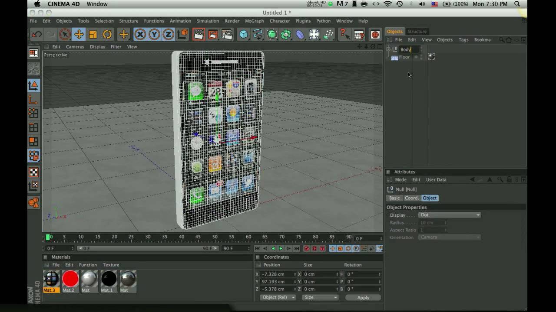
Task: Select the Basic attributes tab
Action: [394, 198]
